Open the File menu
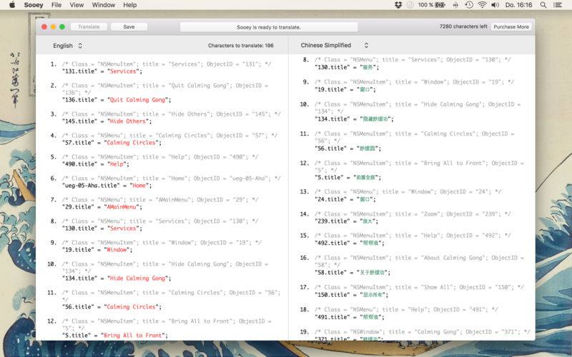This screenshot has width=572, height=357. tap(56, 5)
